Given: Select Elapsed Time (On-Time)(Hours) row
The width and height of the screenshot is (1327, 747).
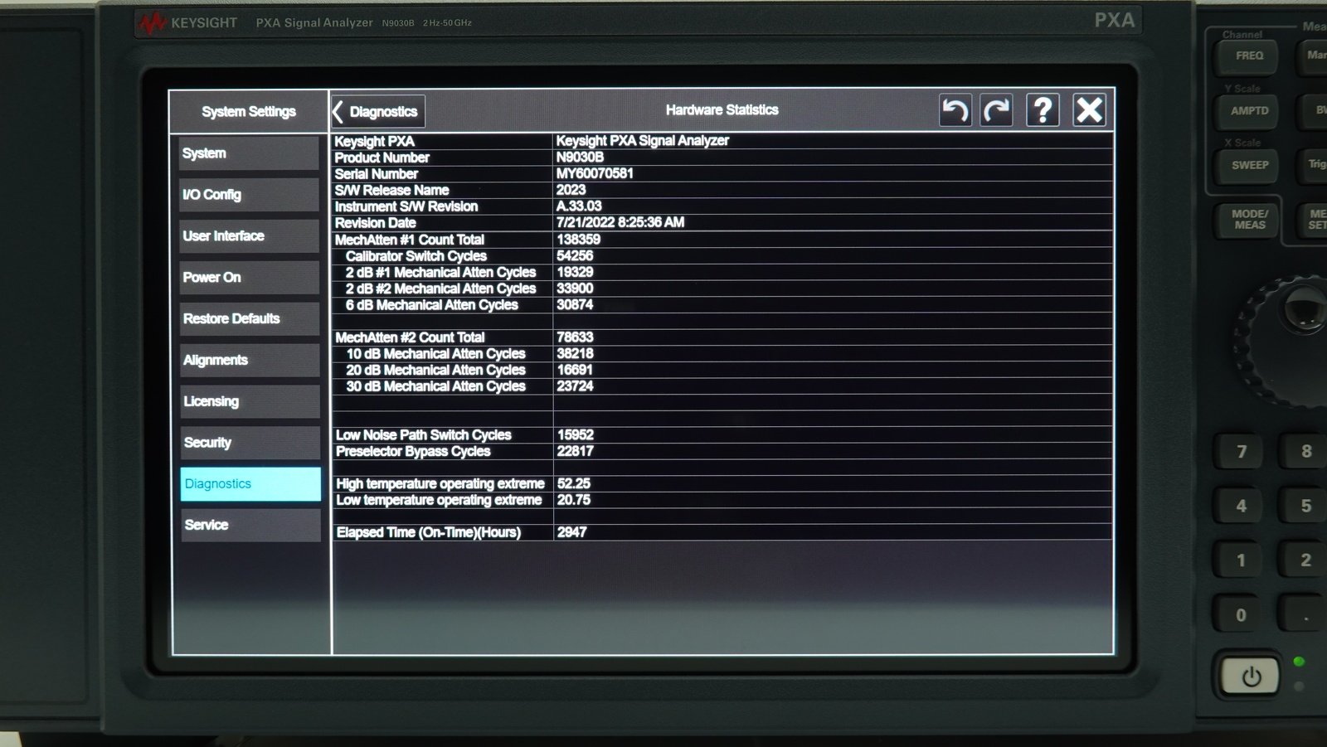Looking at the screenshot, I should click(x=722, y=532).
